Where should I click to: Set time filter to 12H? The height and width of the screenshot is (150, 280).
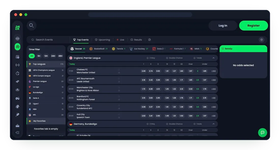(x=46, y=56)
